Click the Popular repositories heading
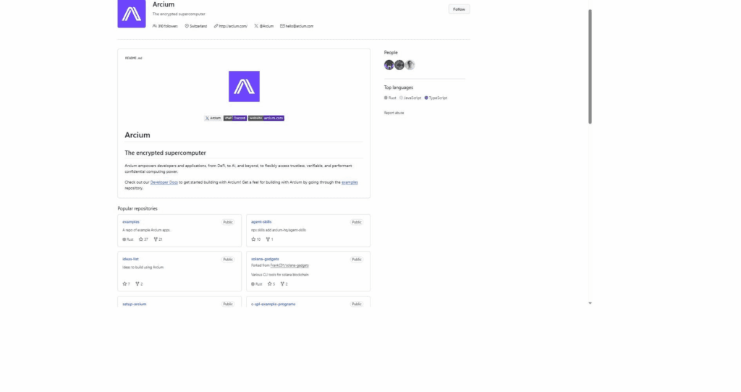741x392 pixels. pos(137,208)
